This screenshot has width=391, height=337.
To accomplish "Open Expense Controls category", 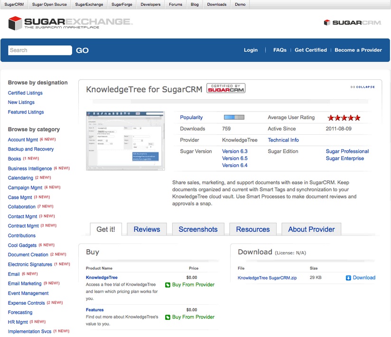I will click(x=27, y=303).
